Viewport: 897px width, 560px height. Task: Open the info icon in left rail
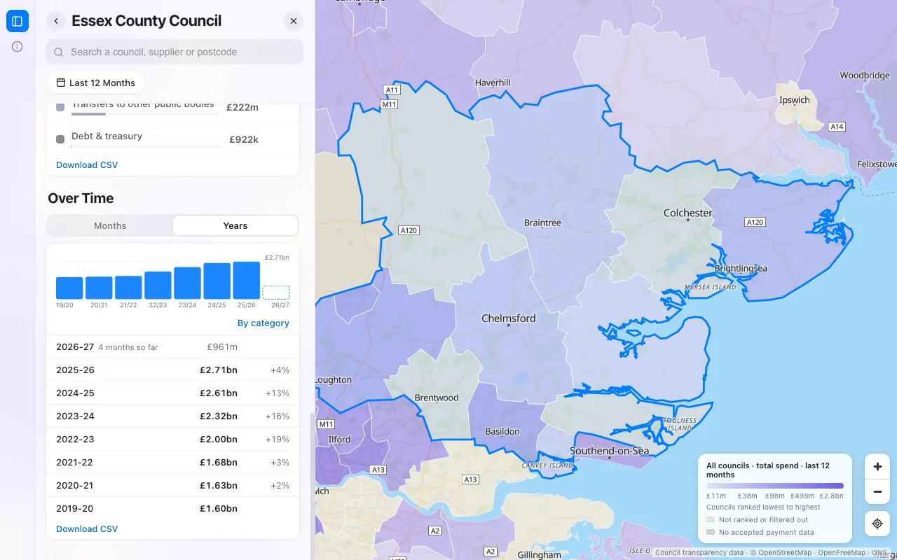tap(18, 47)
